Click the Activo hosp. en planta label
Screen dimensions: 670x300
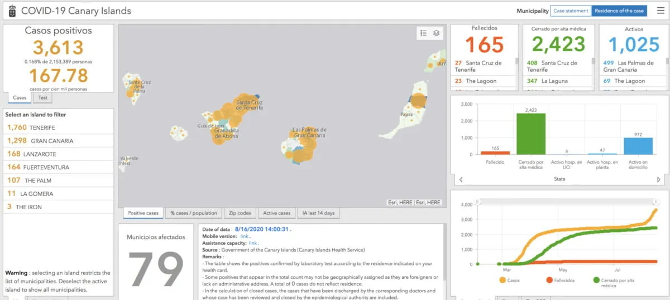point(604,164)
